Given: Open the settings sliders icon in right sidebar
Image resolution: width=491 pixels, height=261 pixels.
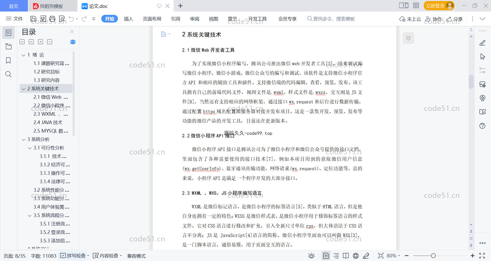Looking at the screenshot, I should (x=482, y=70).
